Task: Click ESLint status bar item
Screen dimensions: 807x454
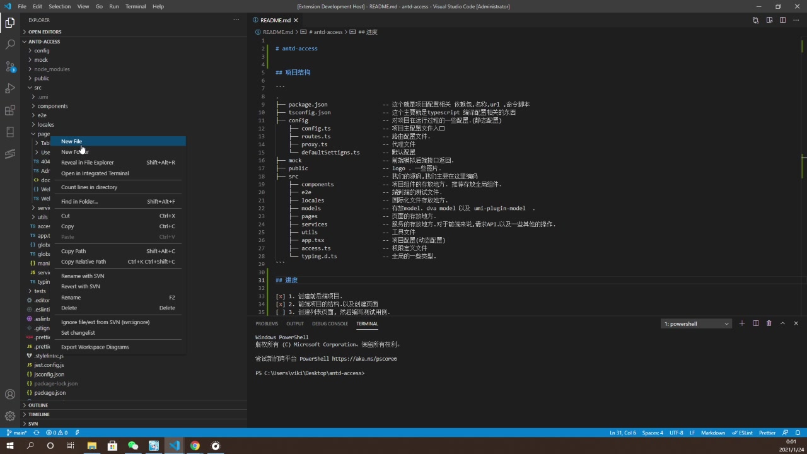Action: point(742,433)
